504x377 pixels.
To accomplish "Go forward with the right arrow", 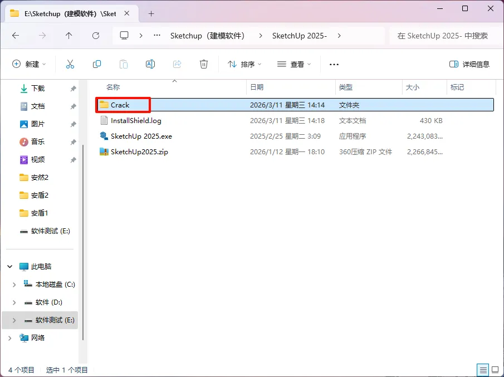I will pos(42,36).
